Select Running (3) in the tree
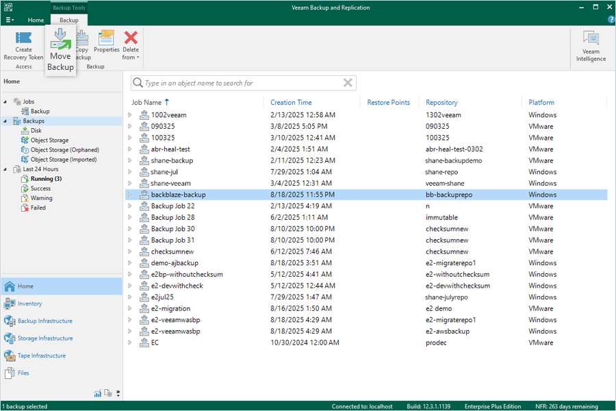The width and height of the screenshot is (616, 411). [x=42, y=179]
